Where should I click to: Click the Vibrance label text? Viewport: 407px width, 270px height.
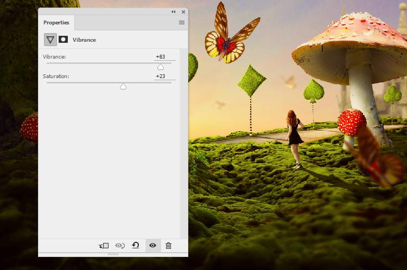click(x=53, y=57)
